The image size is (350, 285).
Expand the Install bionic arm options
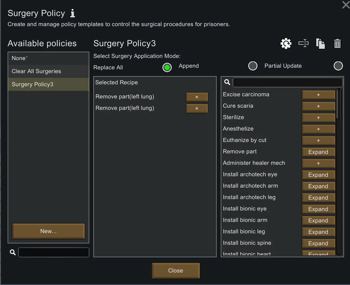[318, 221]
